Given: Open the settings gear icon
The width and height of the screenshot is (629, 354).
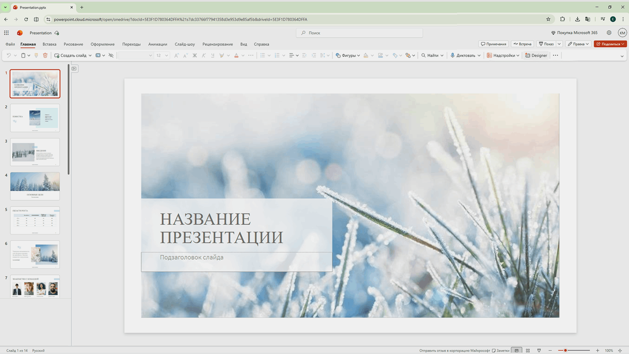Looking at the screenshot, I should 609,33.
